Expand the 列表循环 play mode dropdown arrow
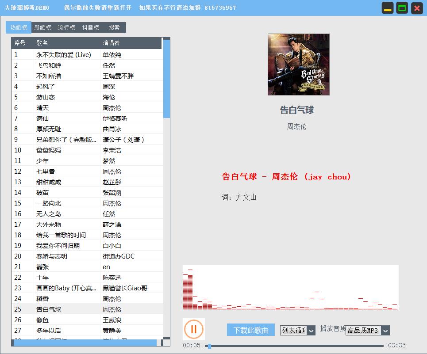427x354 pixels. click(x=311, y=331)
